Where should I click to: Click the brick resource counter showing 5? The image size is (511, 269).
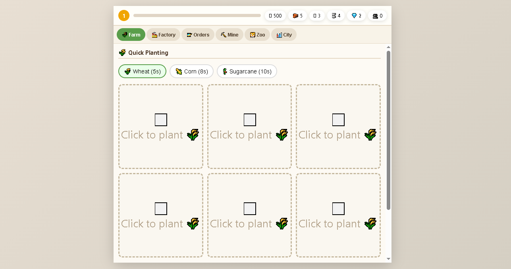(297, 16)
